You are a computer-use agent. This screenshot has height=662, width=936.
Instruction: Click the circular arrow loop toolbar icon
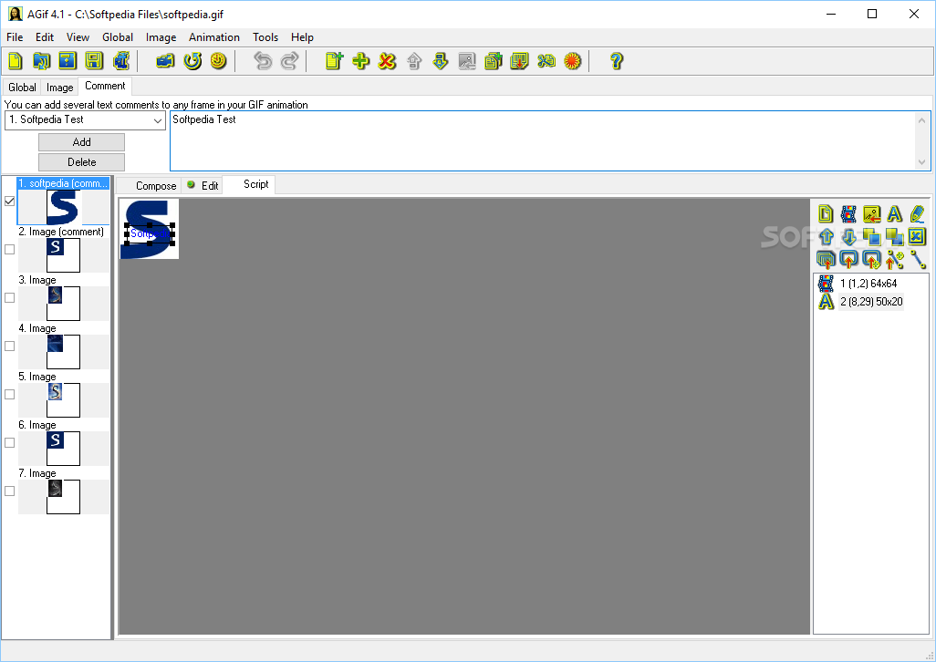[x=192, y=61]
